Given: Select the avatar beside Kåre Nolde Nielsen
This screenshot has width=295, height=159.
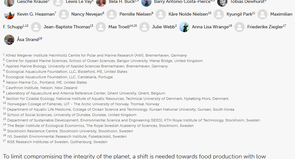Looking at the screenshot, I should tap(161, 14).
